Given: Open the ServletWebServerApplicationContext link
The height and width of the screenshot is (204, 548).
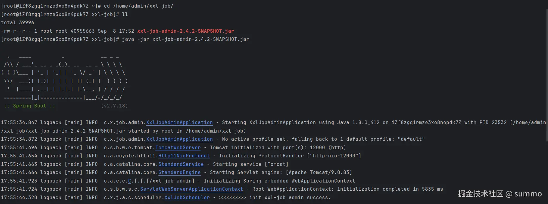Looking at the screenshot, I should (191, 189).
